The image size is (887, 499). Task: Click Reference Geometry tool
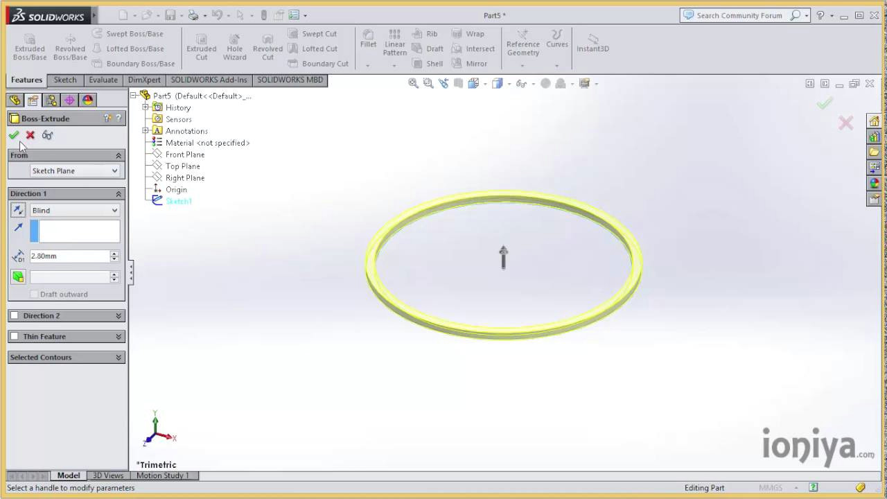(x=522, y=43)
